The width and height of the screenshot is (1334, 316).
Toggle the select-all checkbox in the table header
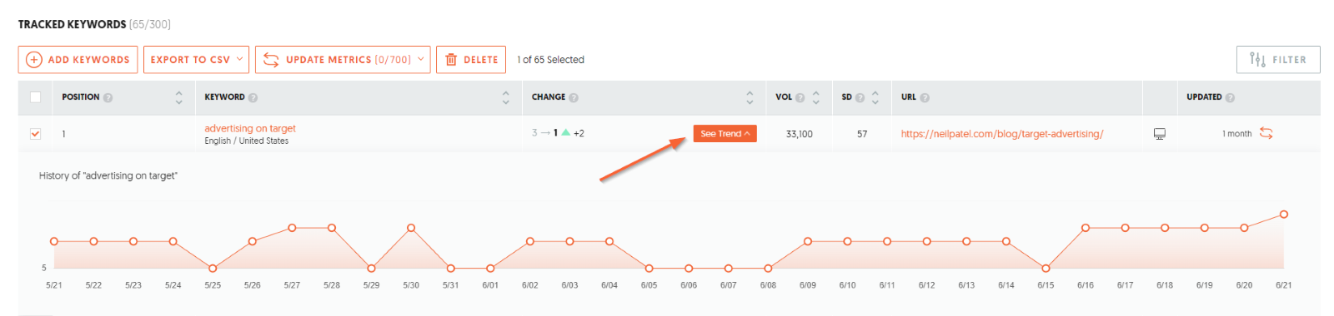tap(35, 97)
